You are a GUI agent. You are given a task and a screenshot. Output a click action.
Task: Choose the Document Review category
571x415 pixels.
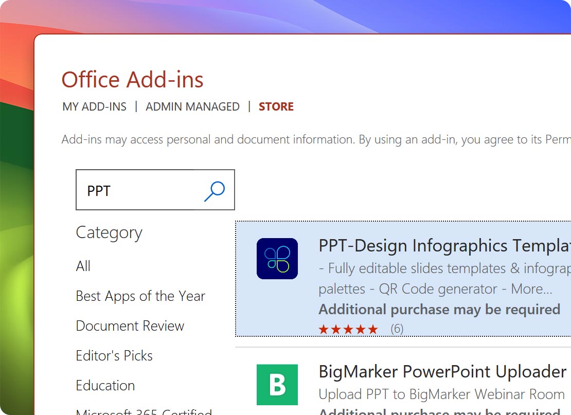pyautogui.click(x=130, y=326)
